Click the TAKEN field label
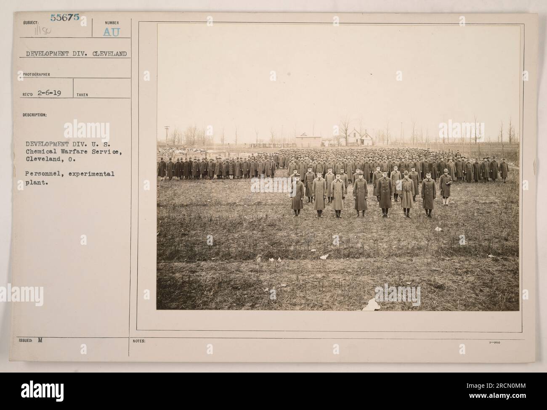This screenshot has height=410, width=547. (82, 95)
